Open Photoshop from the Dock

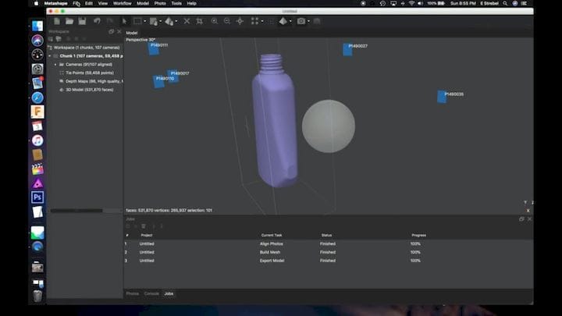(x=37, y=197)
